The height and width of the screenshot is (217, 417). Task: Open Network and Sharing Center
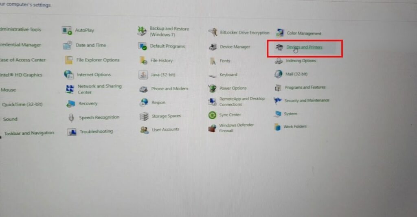point(99,89)
